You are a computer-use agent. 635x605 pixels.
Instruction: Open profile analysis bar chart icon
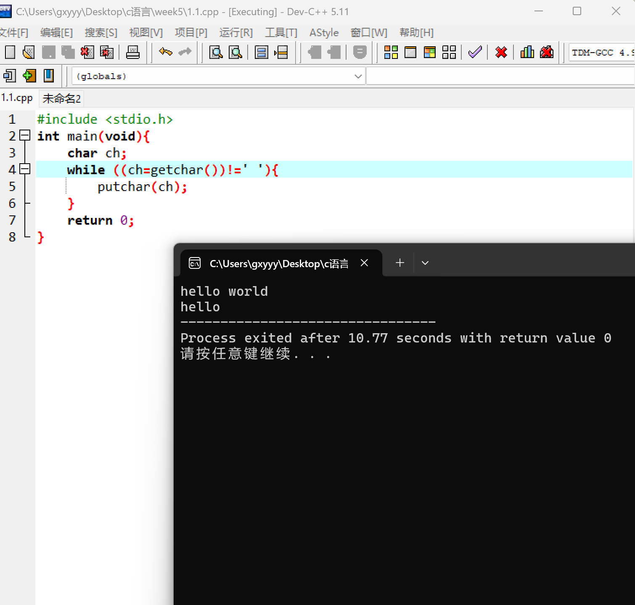pos(527,53)
